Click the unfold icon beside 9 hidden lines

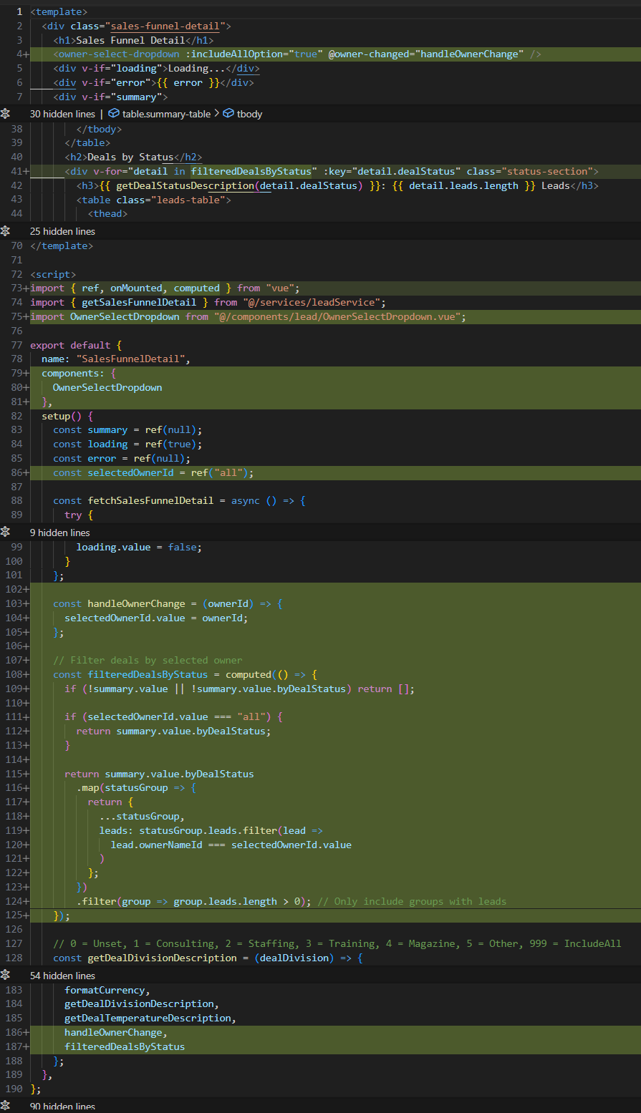(x=6, y=533)
